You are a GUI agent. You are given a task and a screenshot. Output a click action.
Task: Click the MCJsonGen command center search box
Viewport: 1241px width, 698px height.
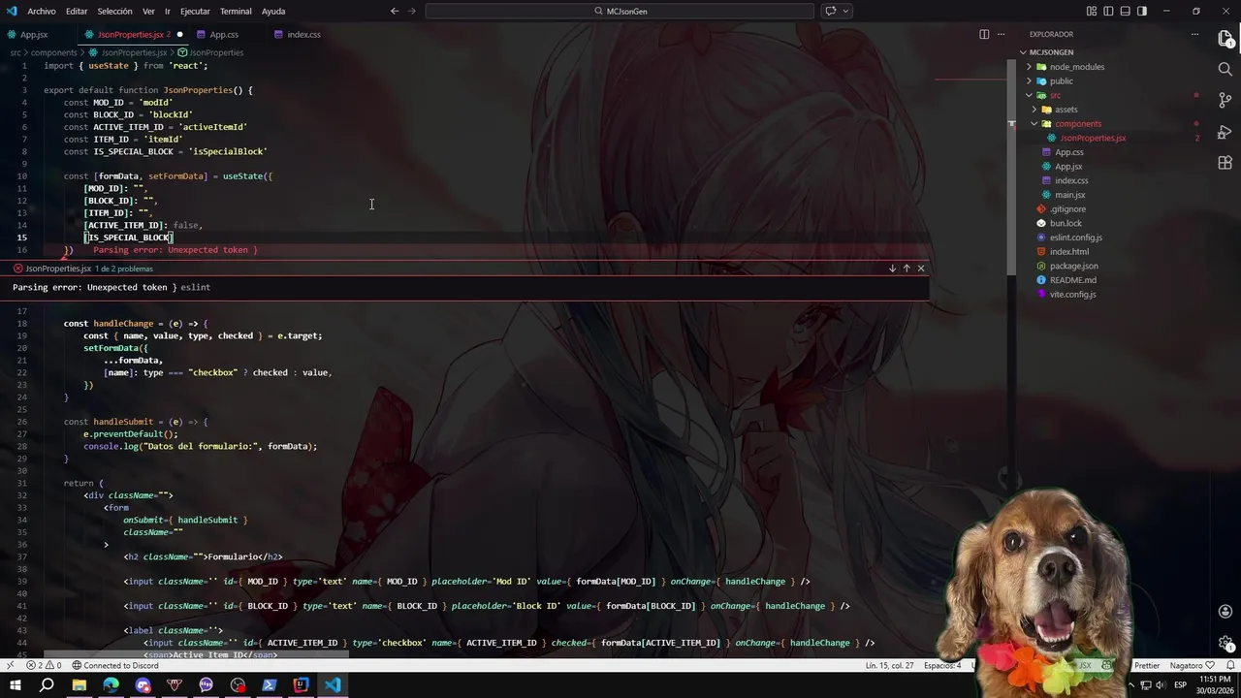coord(620,11)
